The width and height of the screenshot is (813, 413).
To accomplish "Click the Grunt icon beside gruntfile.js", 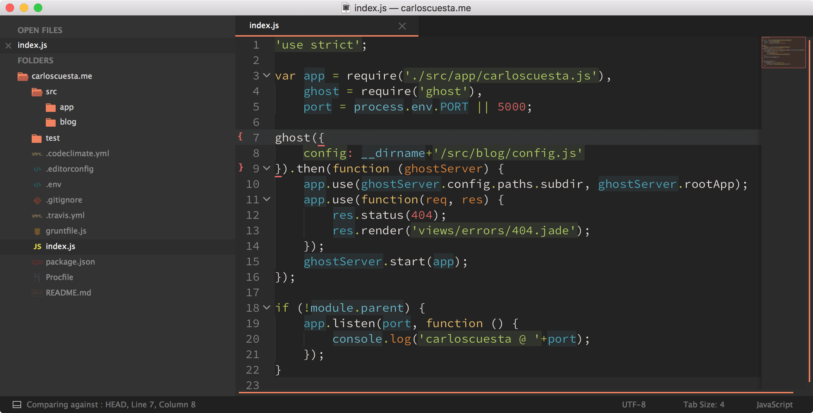I will click(x=37, y=231).
